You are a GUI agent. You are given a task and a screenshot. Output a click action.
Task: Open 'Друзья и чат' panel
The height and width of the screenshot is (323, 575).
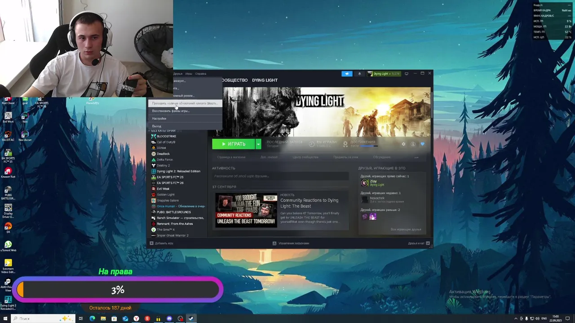point(419,243)
